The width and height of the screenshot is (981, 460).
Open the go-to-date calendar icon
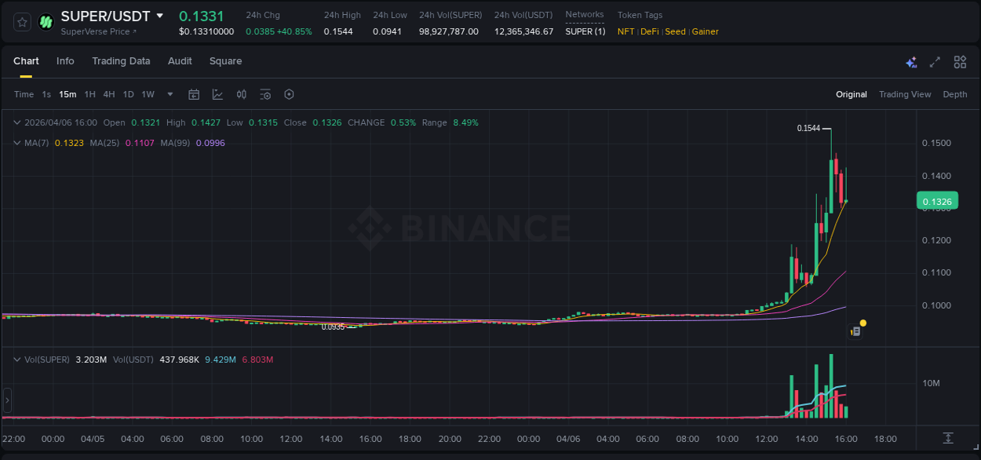click(194, 94)
